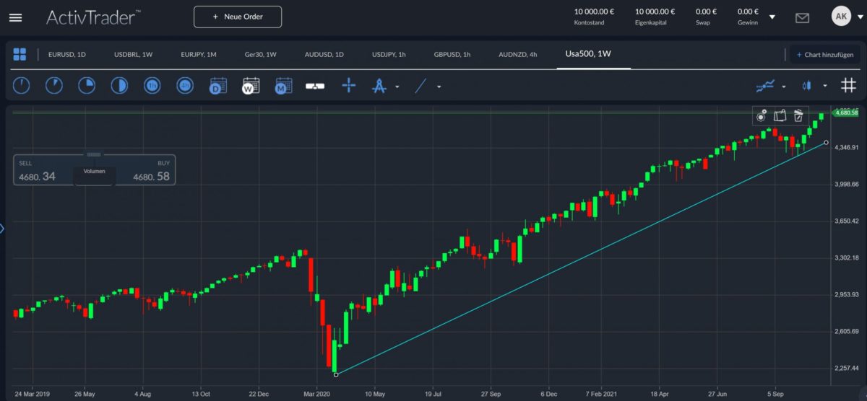This screenshot has width=867, height=401.
Task: Expand the account balance dropdown arrow
Action: (x=772, y=17)
